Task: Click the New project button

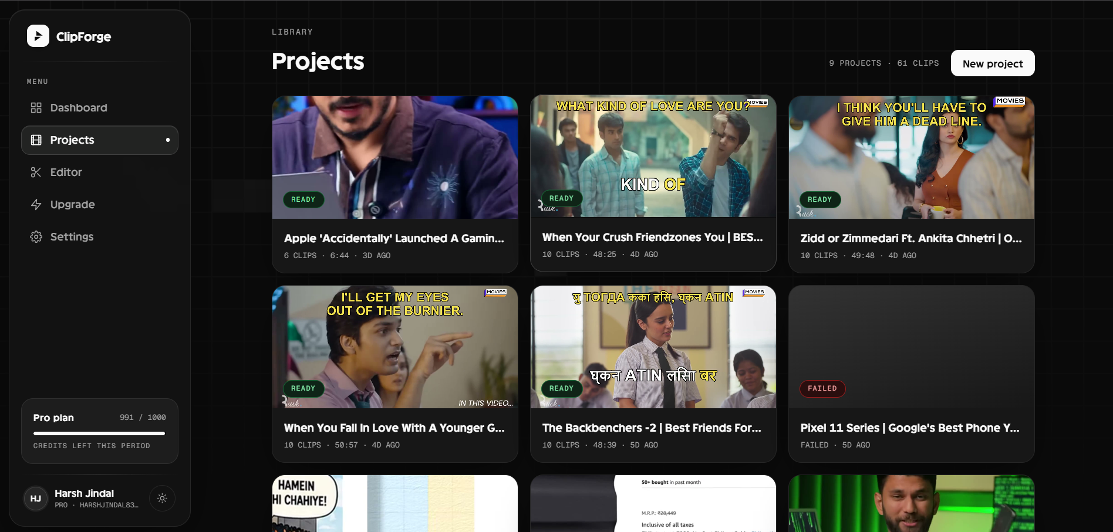Action: [993, 63]
